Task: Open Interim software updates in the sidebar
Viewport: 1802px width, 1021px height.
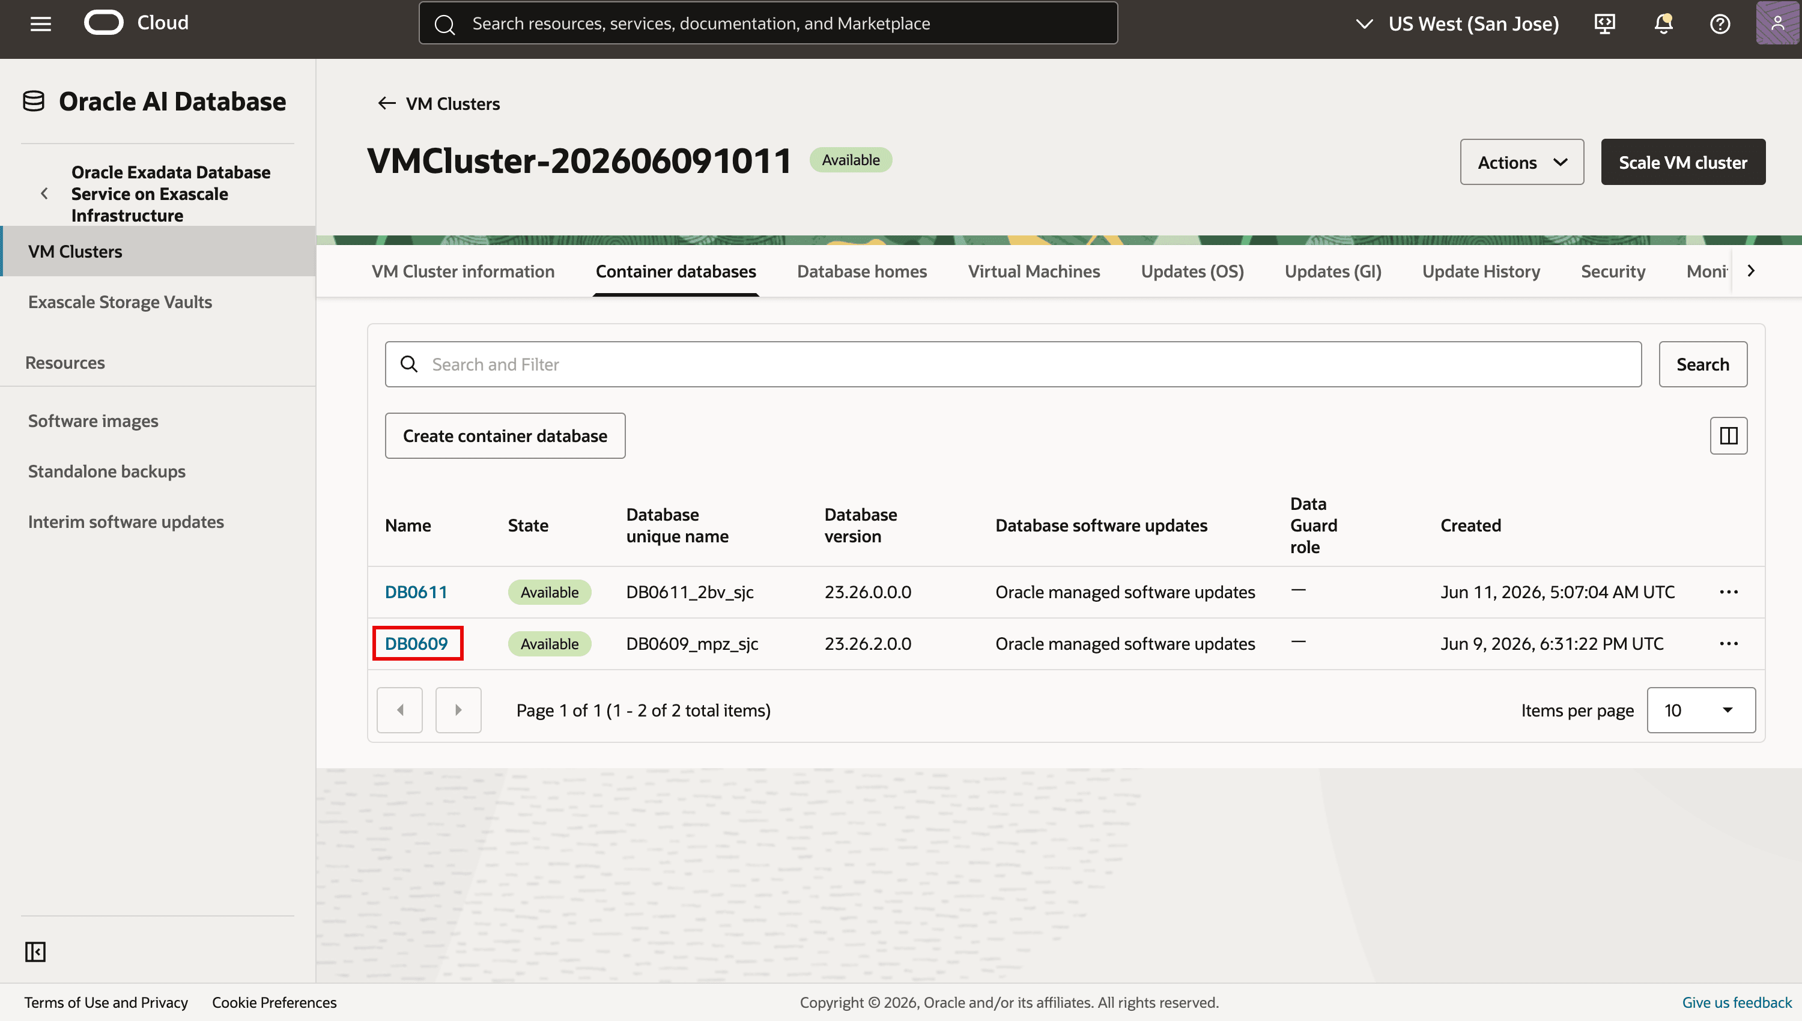Action: coord(126,523)
